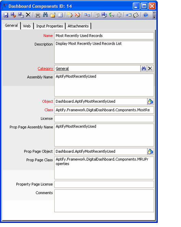Viewport: 181px width, 227px height.
Task: Open Help with the question mark icon
Action: pyautogui.click(x=146, y=15)
